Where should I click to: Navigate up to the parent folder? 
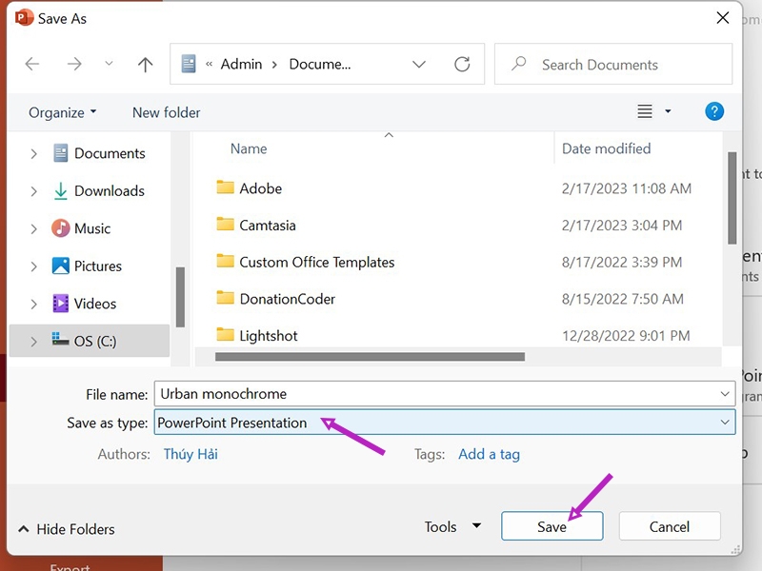tap(144, 64)
